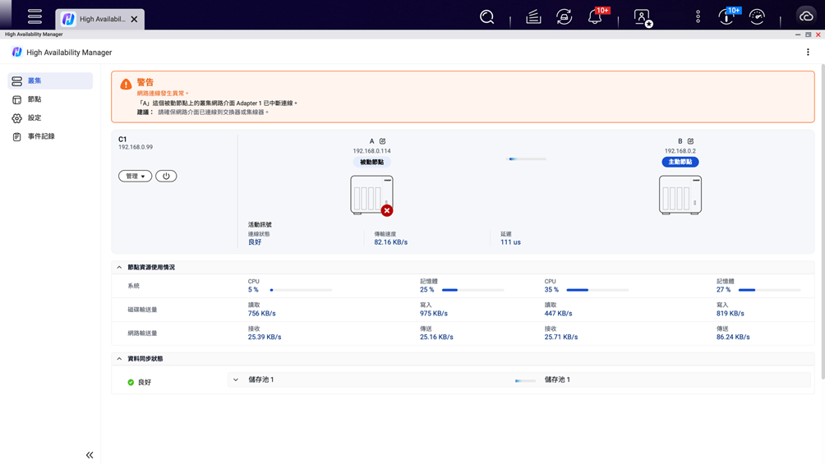The image size is (825, 464).
Task: Click the 25.71 KB/s network receive value
Action: (x=561, y=338)
